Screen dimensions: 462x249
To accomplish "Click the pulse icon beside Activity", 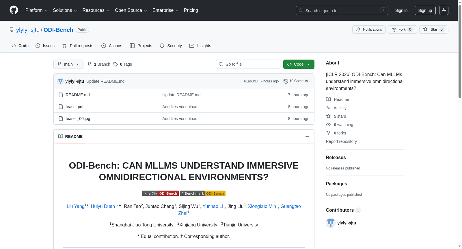I will [328, 108].
